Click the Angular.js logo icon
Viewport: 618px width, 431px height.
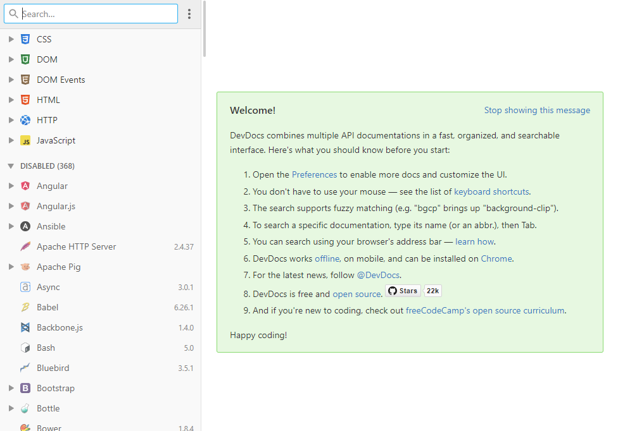point(25,206)
